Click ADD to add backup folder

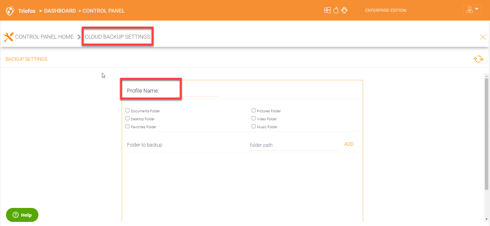click(x=349, y=144)
